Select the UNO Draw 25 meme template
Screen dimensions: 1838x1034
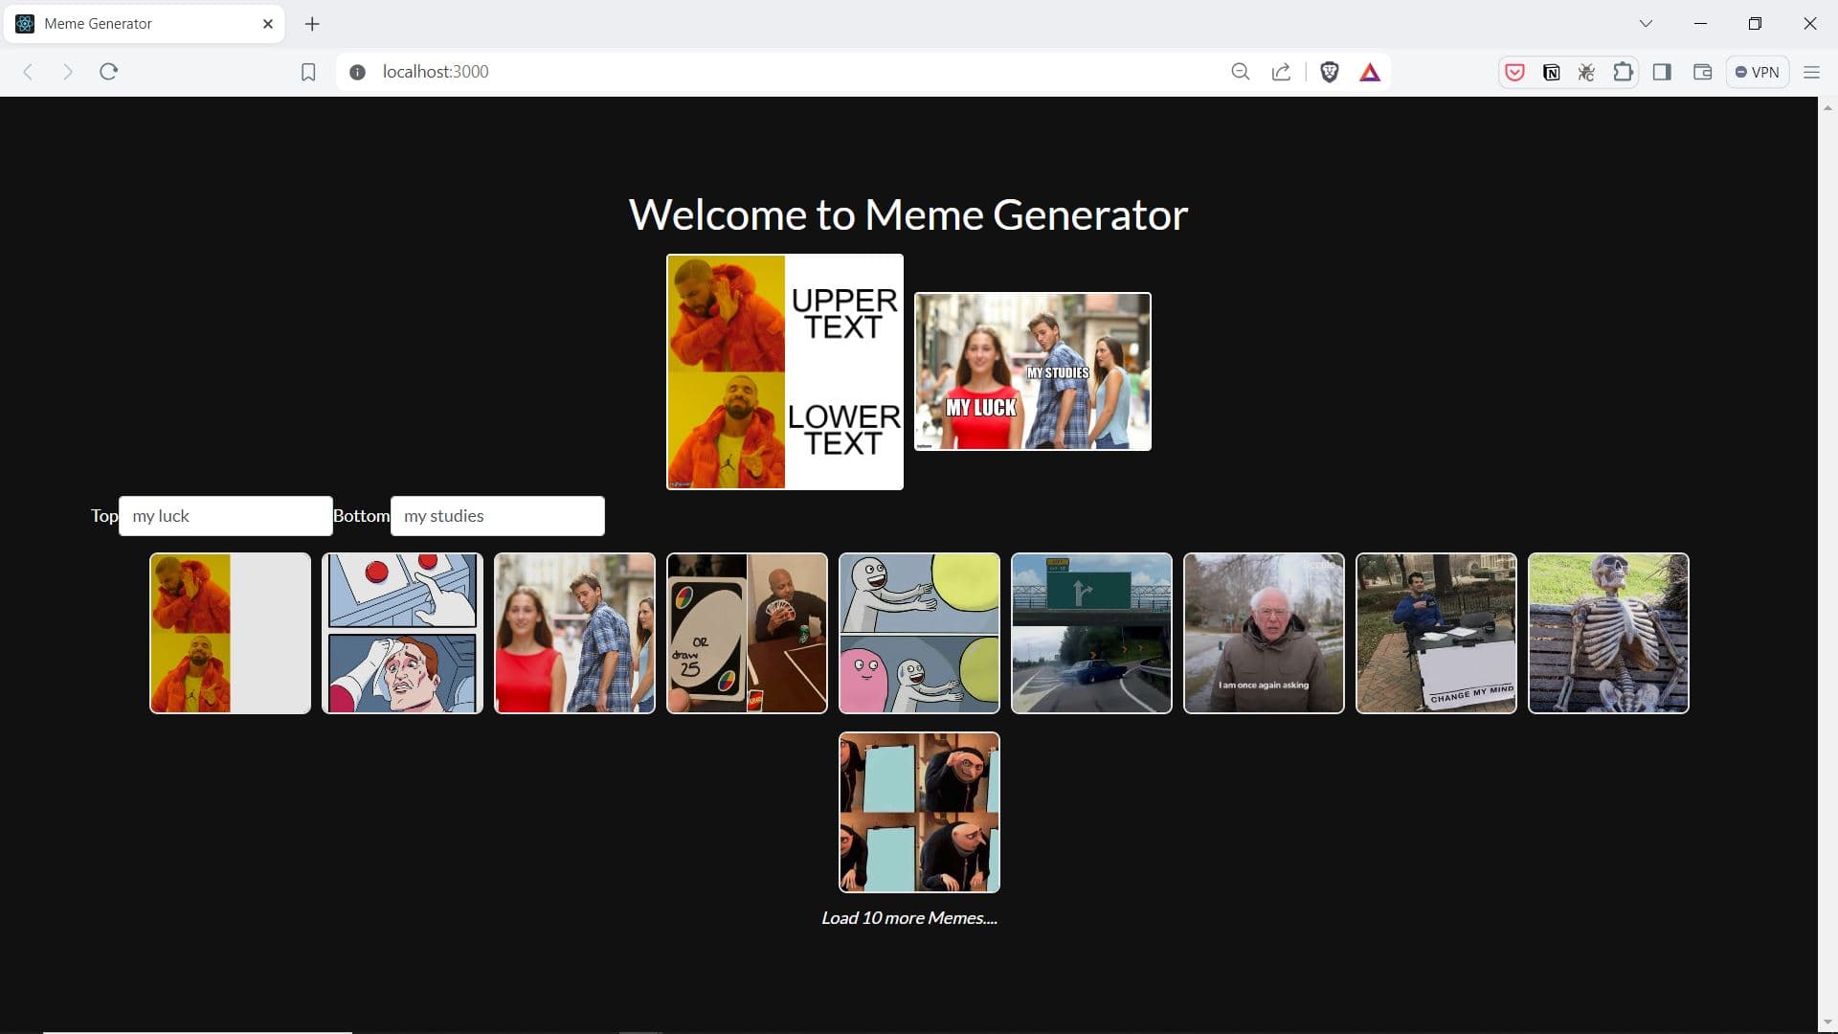pyautogui.click(x=747, y=633)
